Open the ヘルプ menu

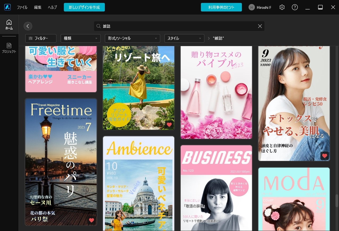pos(52,7)
